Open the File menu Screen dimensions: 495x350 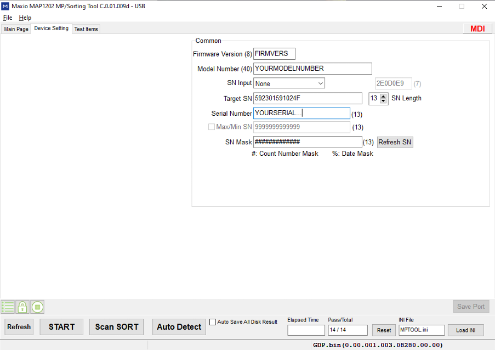click(8, 18)
